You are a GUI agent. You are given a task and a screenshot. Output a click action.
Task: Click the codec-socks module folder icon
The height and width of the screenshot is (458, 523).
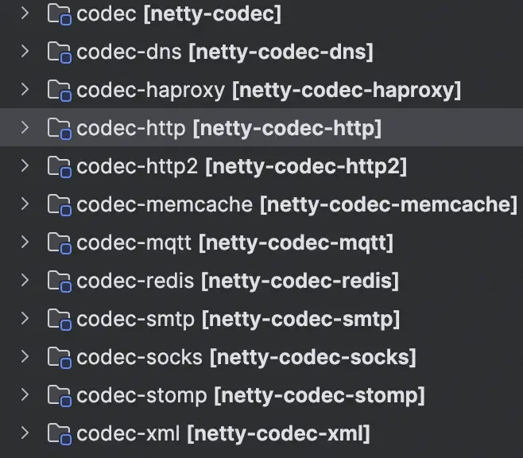60,357
